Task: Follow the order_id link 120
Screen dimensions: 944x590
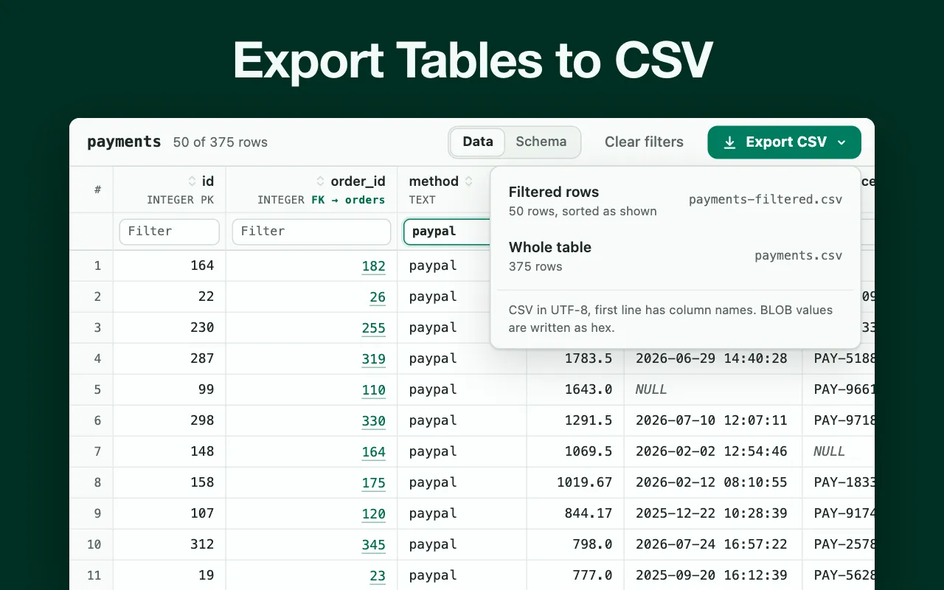Action: point(374,514)
